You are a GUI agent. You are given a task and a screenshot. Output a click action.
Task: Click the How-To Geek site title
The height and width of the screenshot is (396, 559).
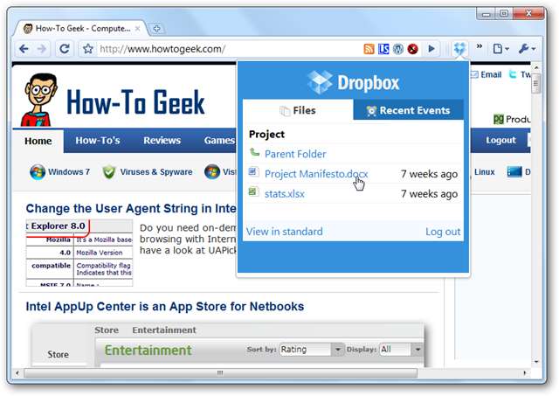[135, 102]
